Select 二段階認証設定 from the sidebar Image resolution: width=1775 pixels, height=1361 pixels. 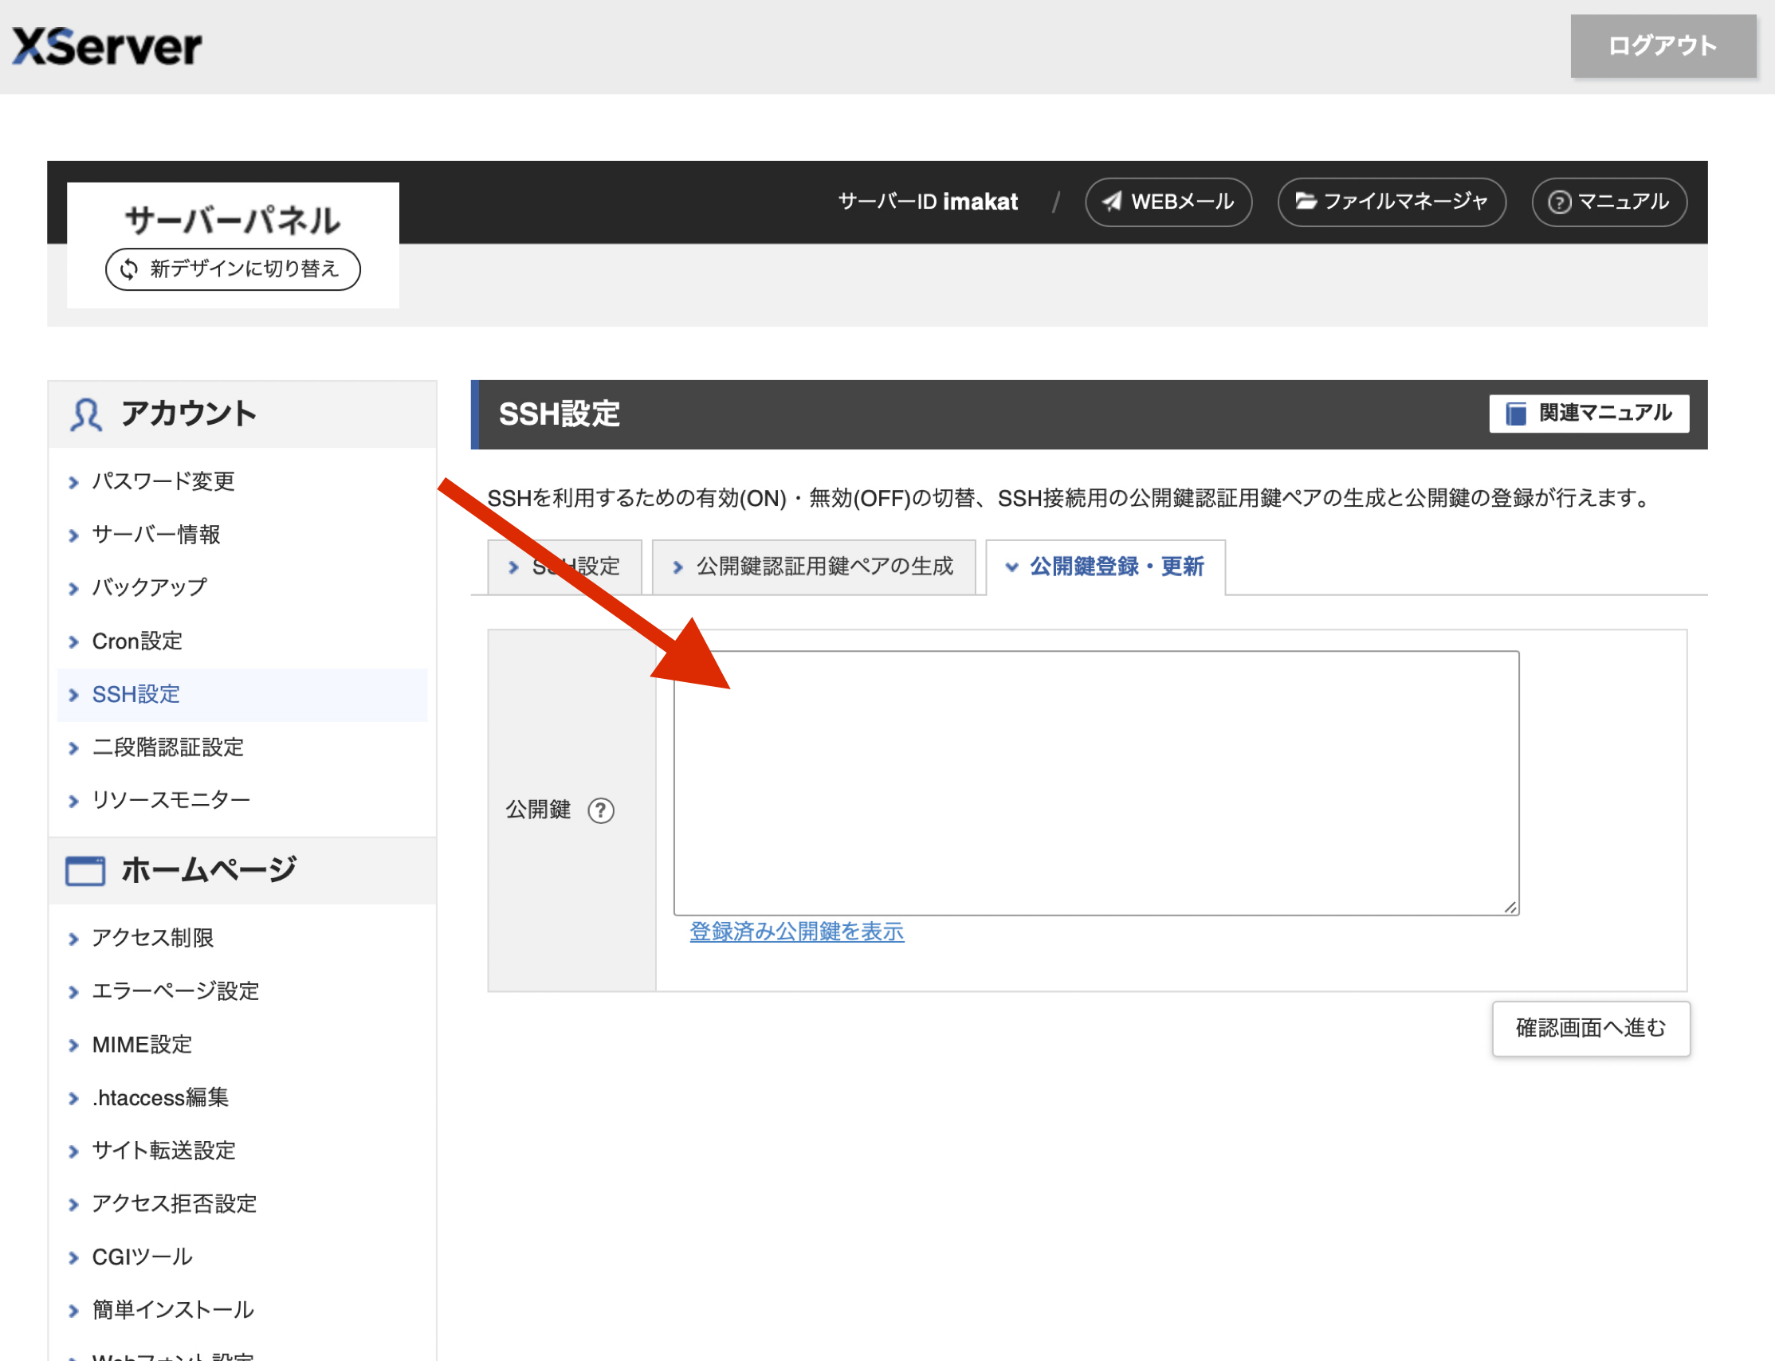tap(167, 747)
